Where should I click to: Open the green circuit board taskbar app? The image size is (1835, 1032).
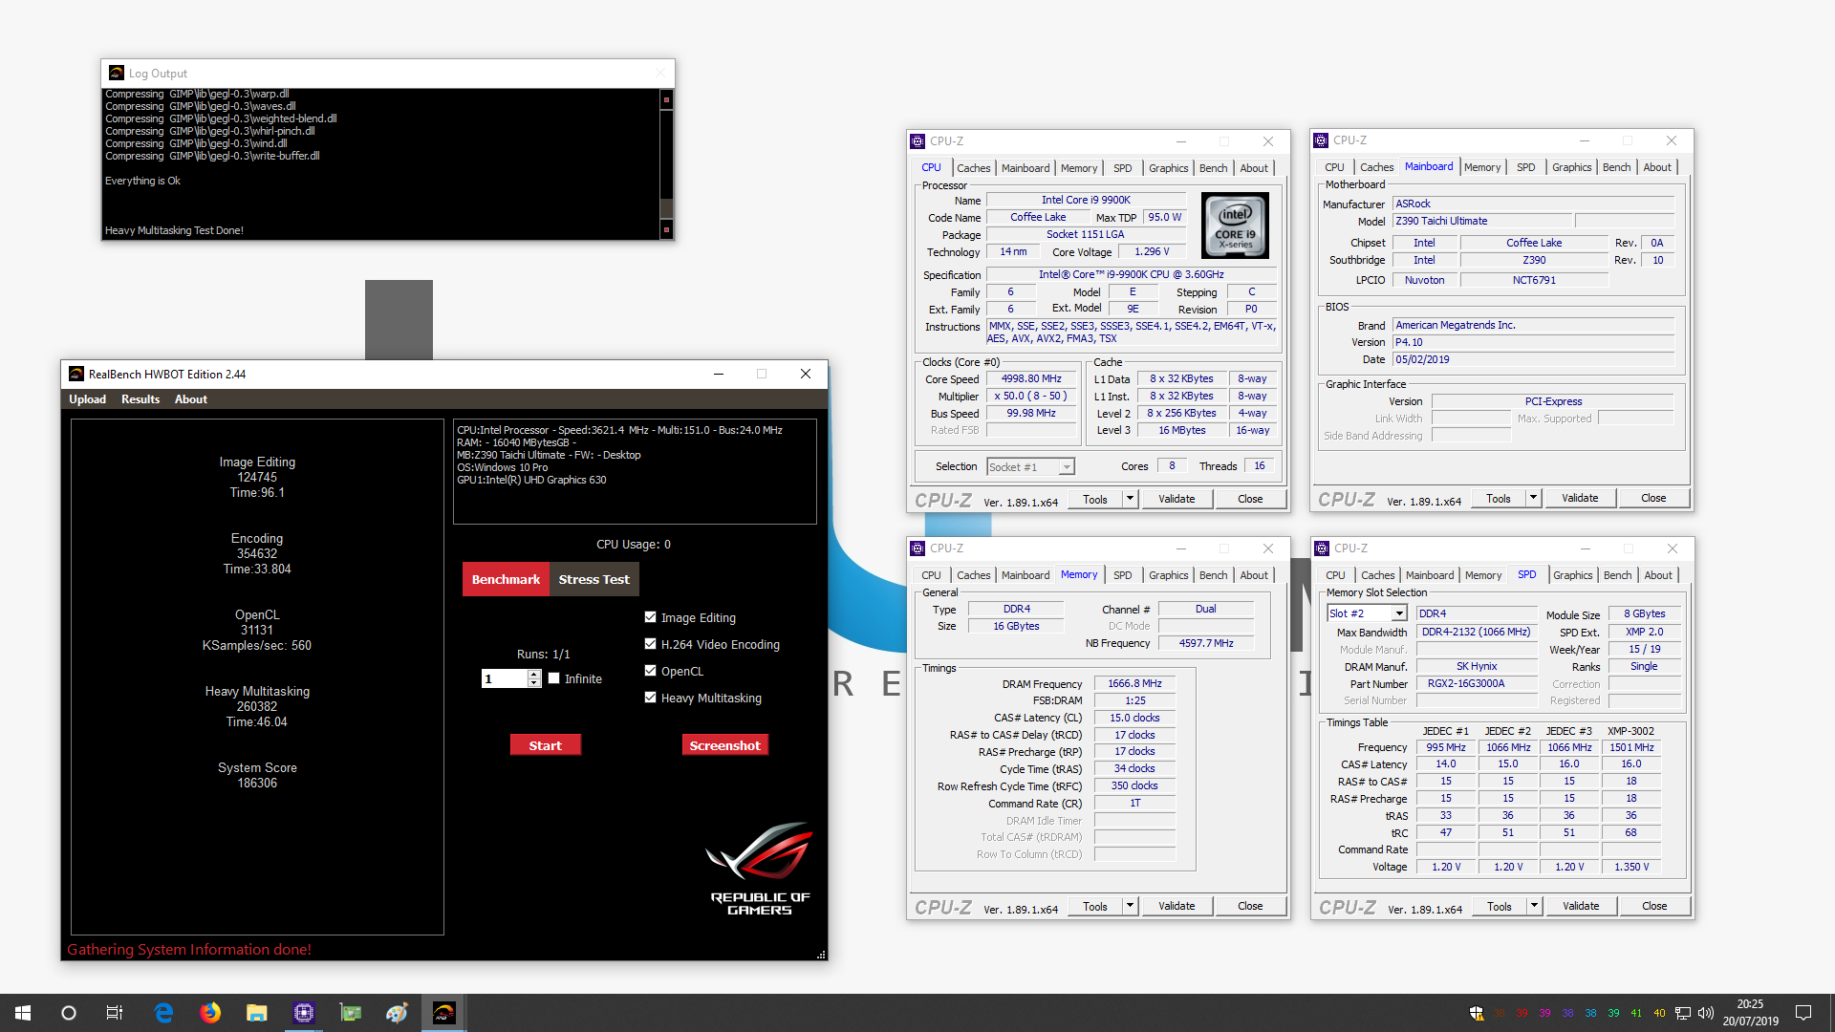351,1013
